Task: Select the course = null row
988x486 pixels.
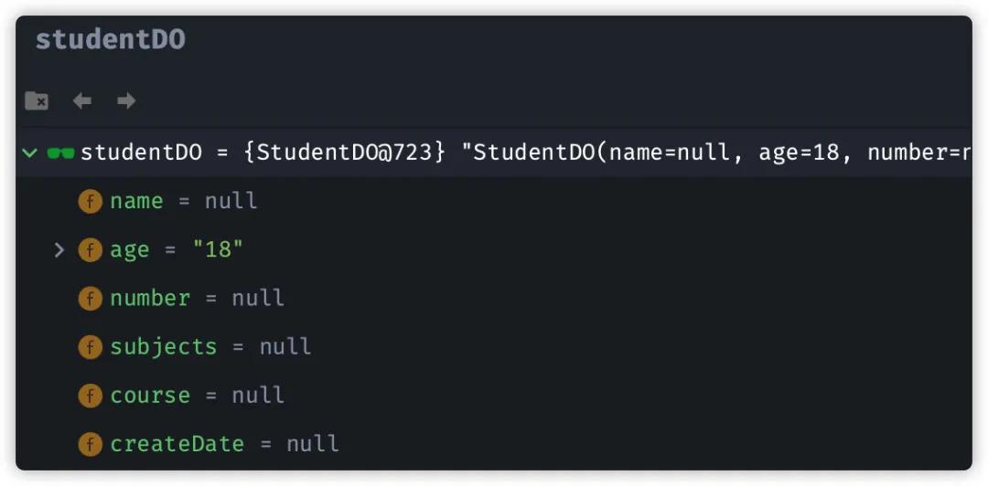Action: coord(494,396)
